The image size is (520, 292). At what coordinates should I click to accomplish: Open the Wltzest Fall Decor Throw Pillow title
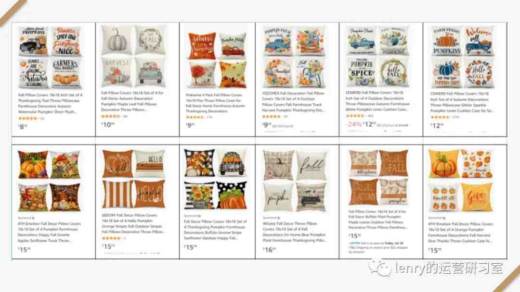(x=294, y=232)
